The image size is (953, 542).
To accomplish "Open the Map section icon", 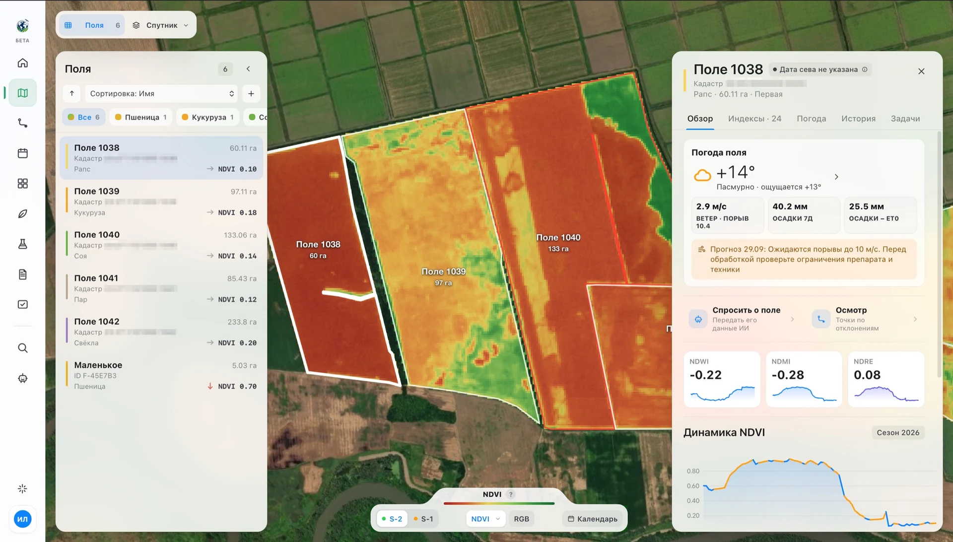I will pos(22,93).
